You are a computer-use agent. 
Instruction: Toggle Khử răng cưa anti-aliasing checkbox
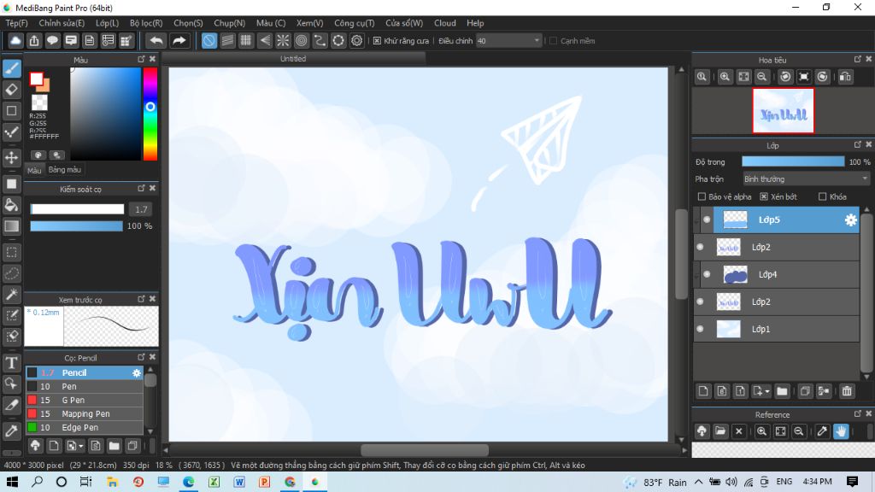click(377, 41)
